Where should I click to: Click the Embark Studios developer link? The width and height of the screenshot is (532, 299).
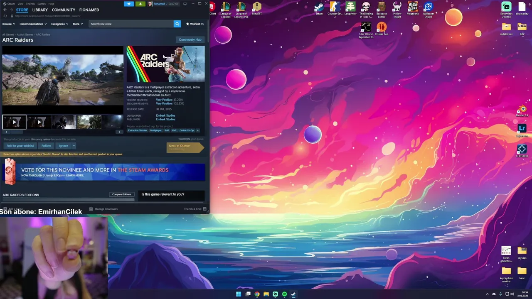click(x=165, y=115)
